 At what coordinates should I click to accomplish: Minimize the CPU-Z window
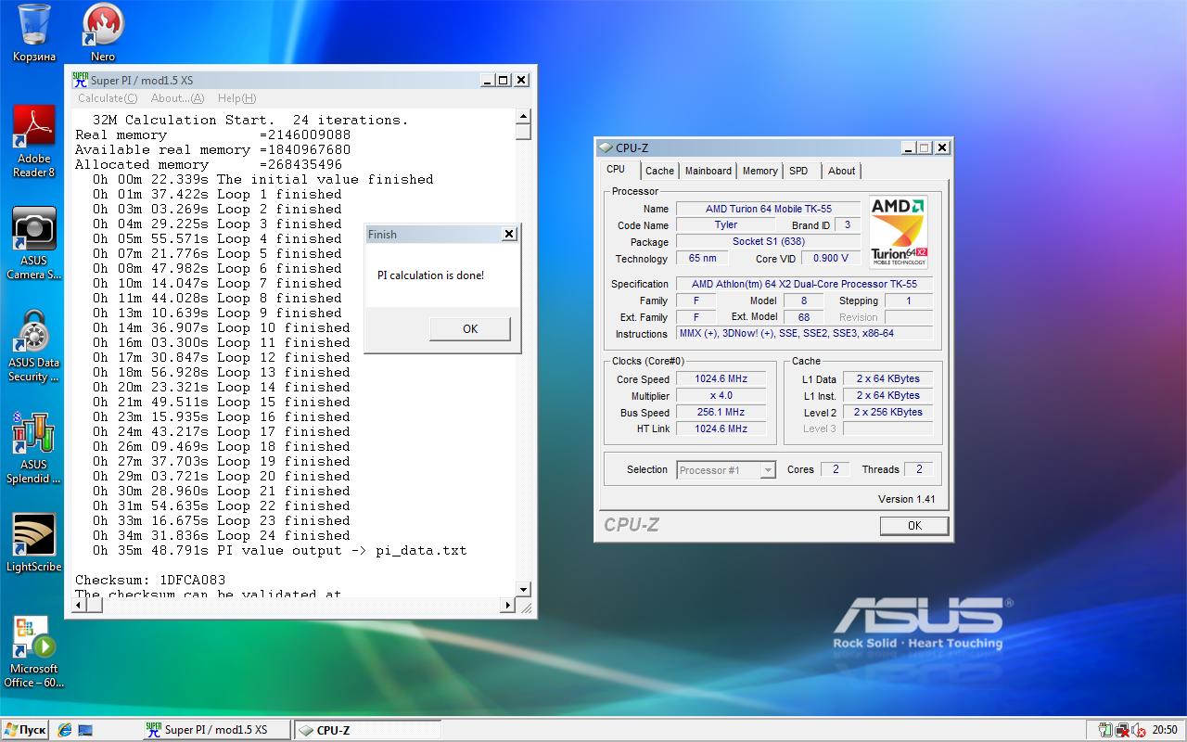tap(908, 147)
